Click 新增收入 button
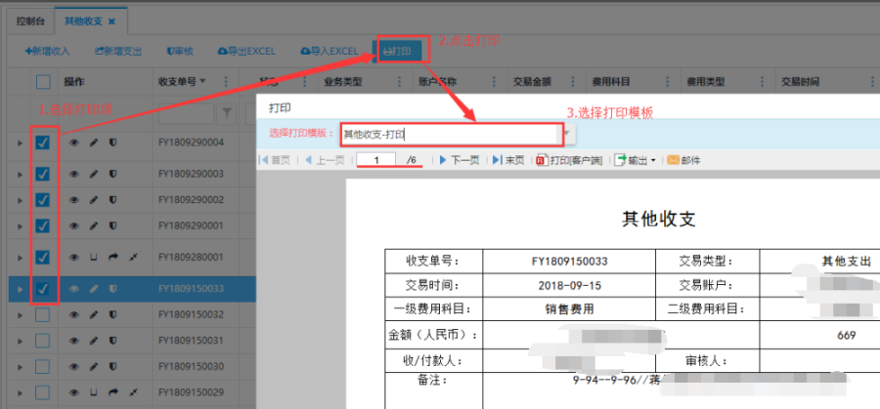The height and width of the screenshot is (409, 880). [47, 51]
